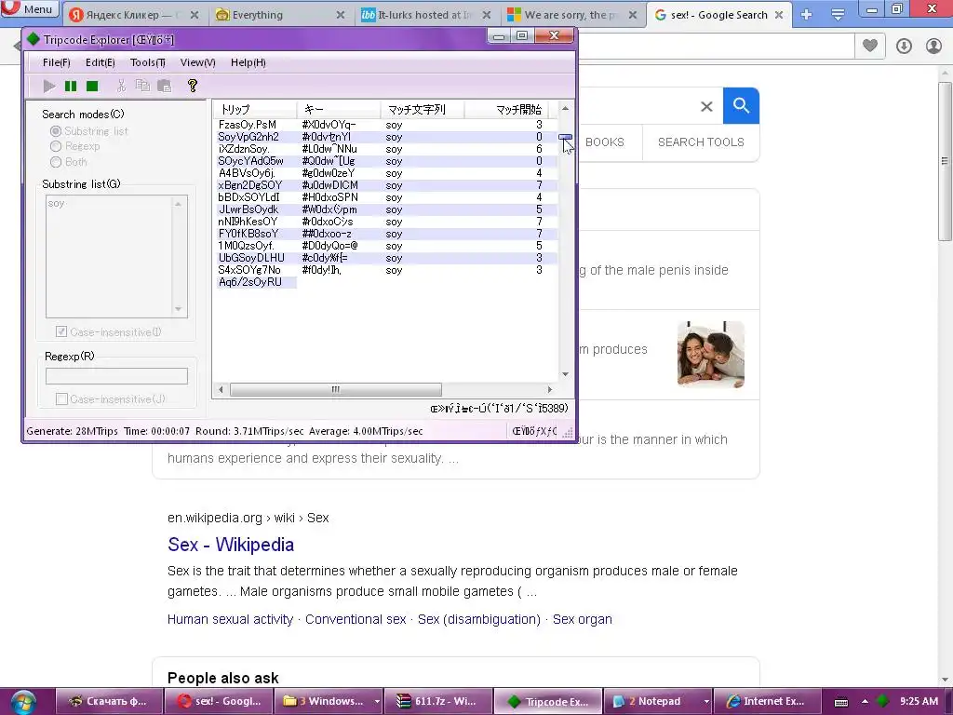Select the Regexp search mode radio
953x715 pixels.
[x=56, y=146]
